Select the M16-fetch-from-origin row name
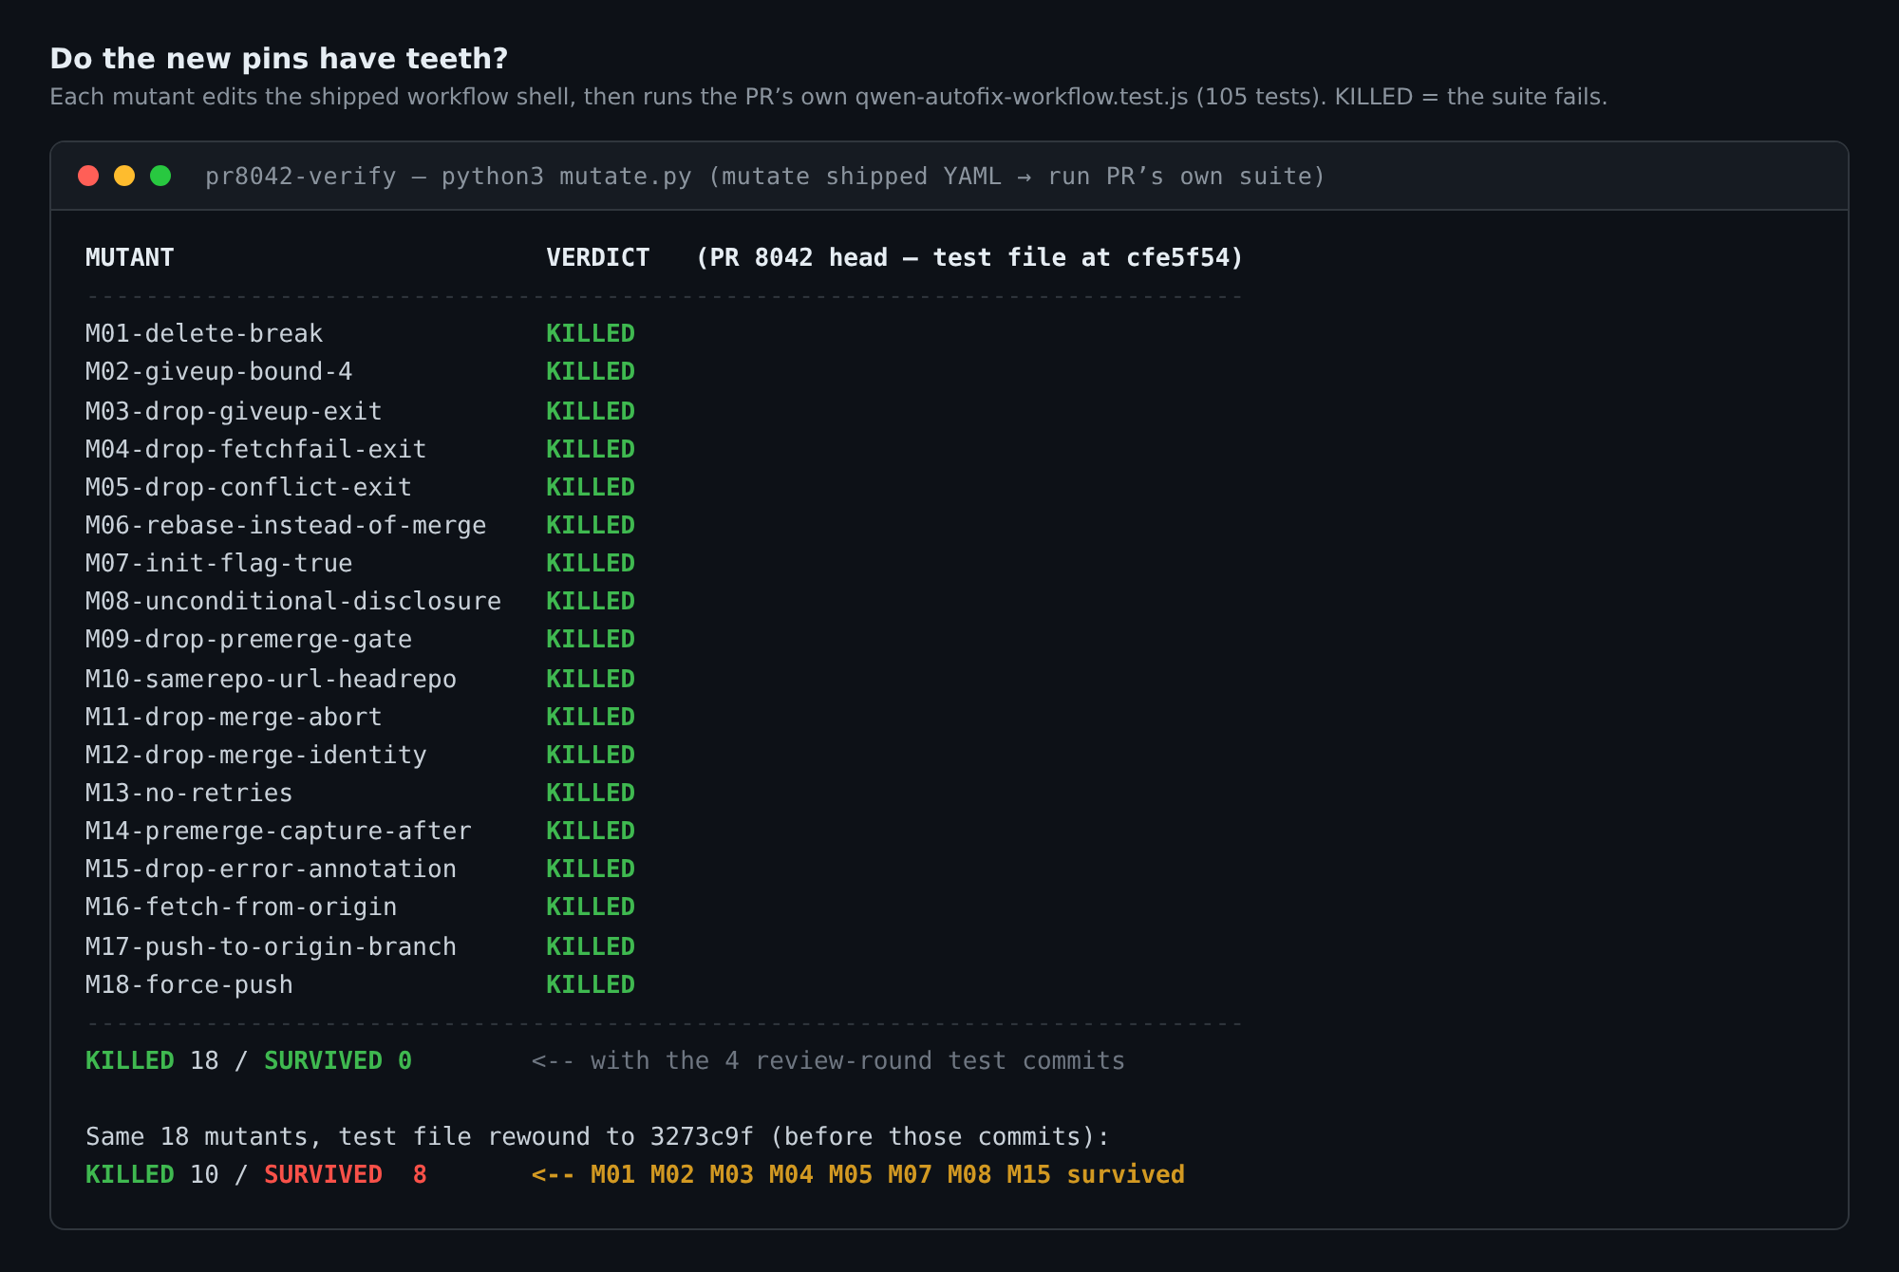 (x=241, y=907)
